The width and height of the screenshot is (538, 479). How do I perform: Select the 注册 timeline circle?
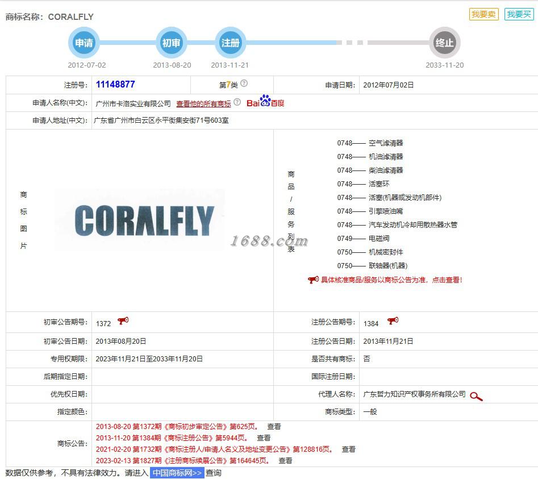coord(230,43)
